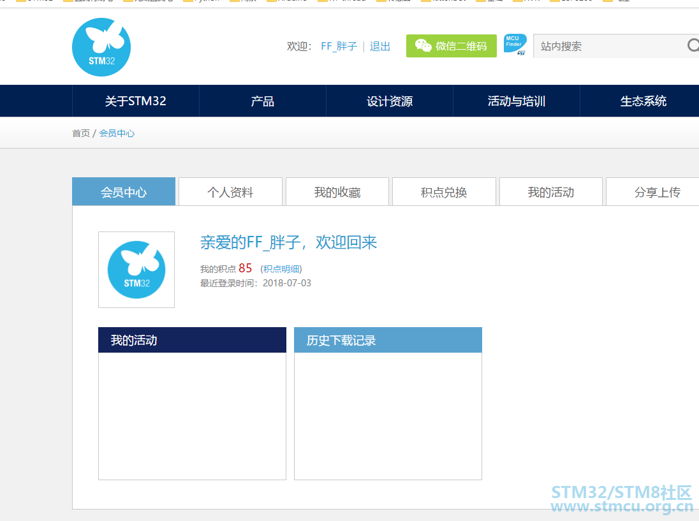Switch to 个人资料 tab

230,192
